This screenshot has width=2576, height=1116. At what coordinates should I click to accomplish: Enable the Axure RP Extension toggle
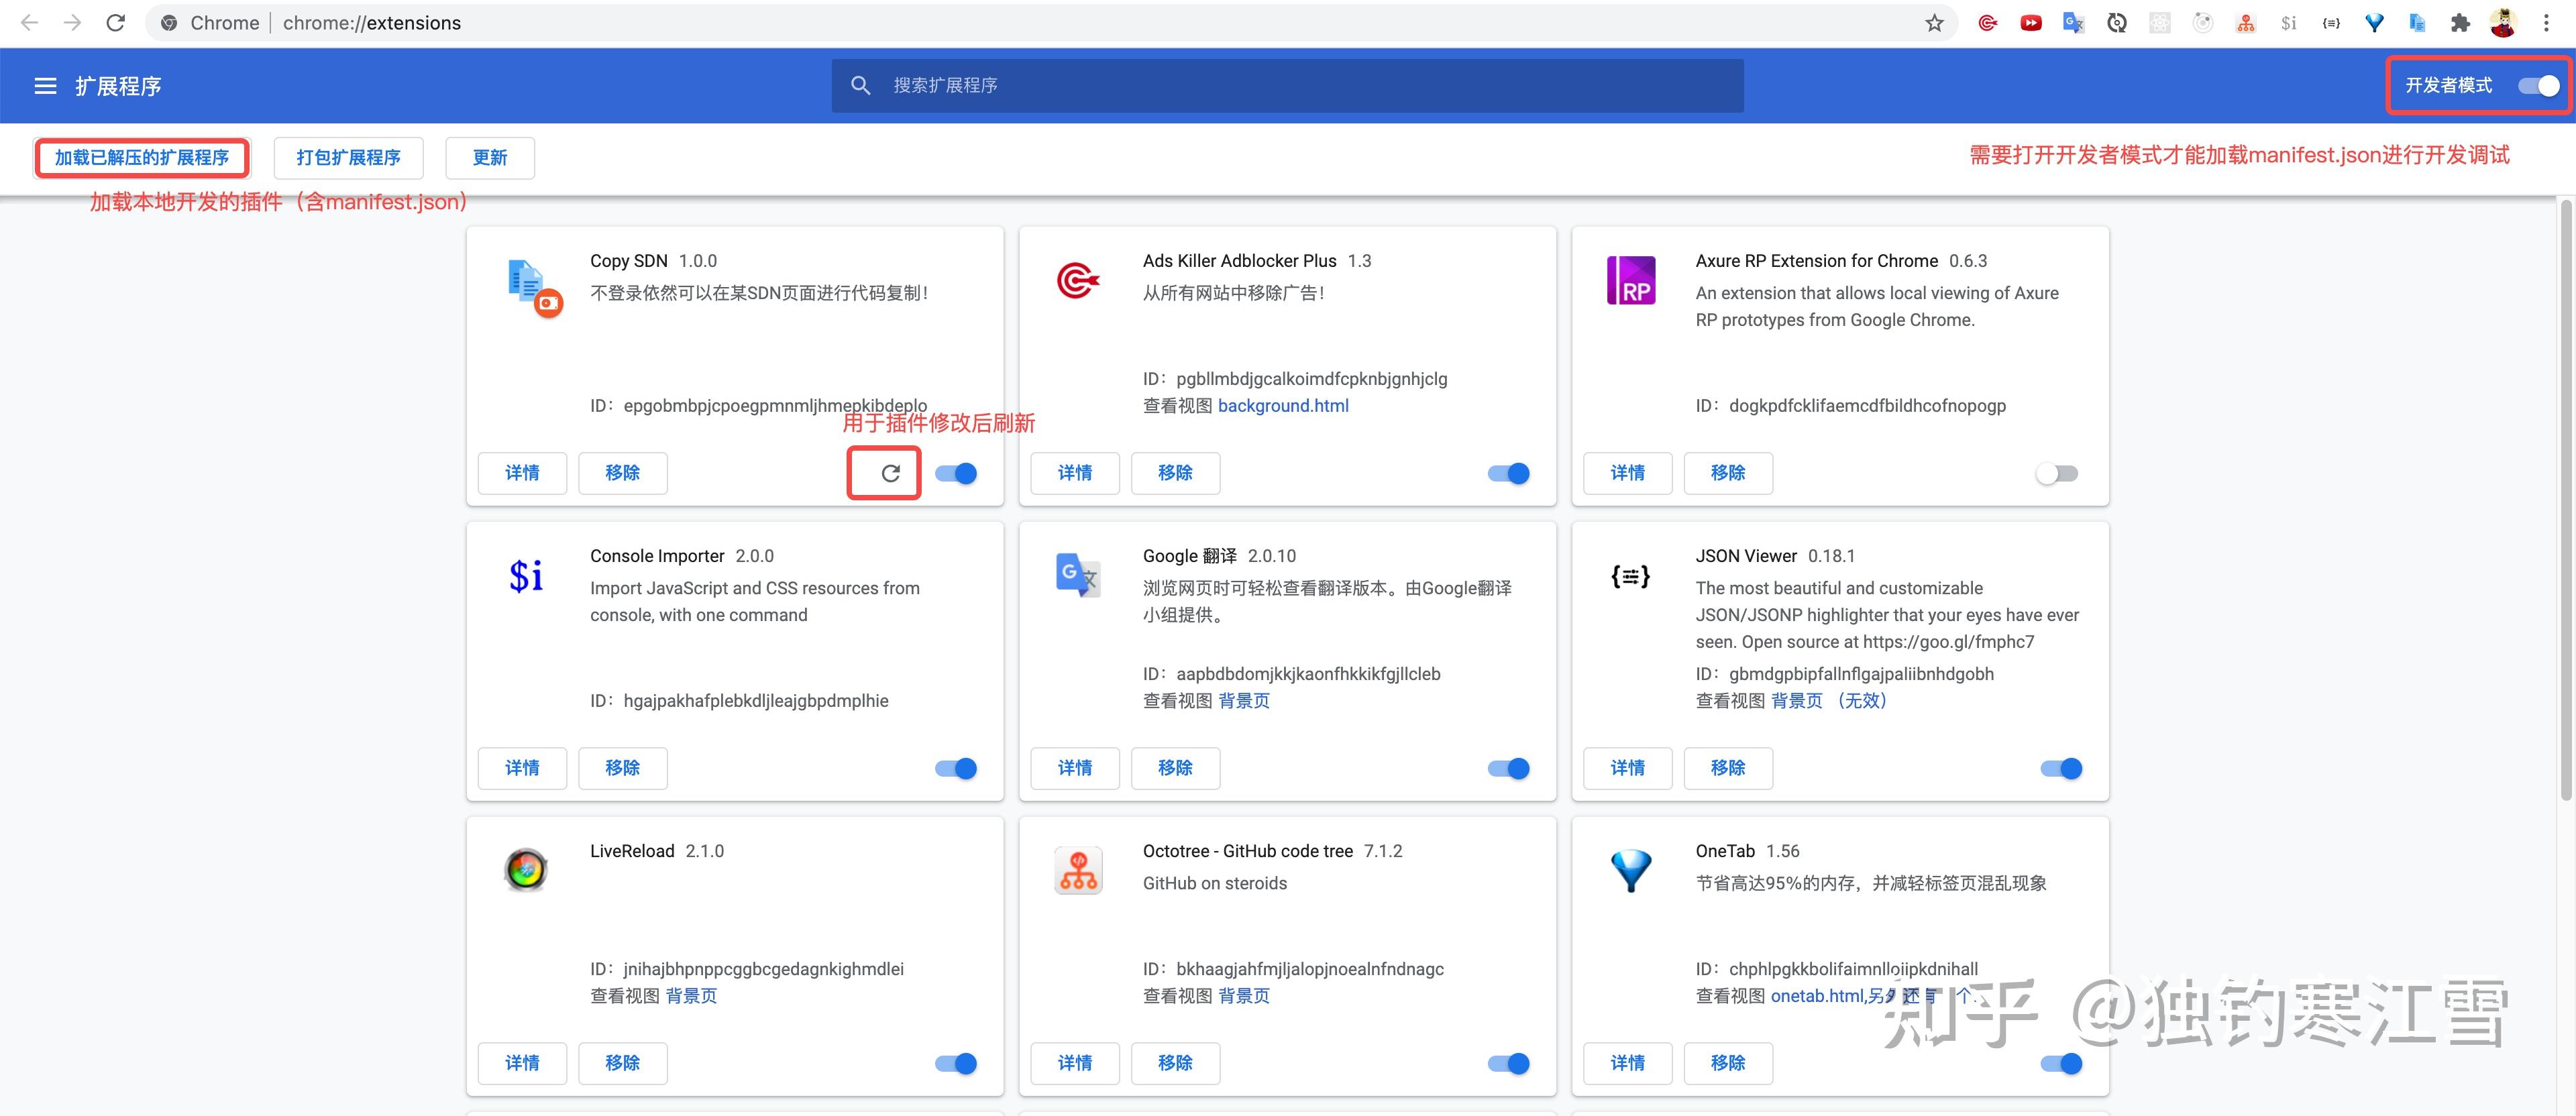(x=2057, y=473)
